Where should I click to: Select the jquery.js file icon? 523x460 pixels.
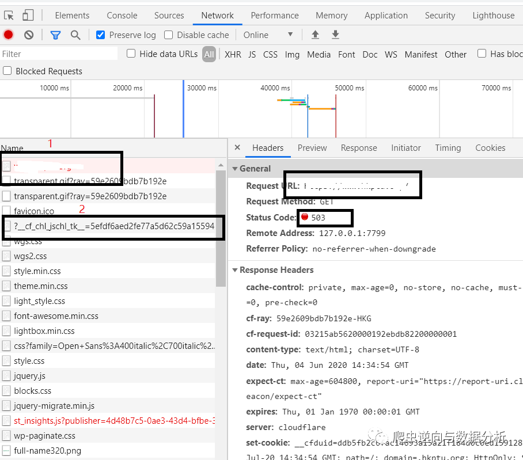pos(6,376)
